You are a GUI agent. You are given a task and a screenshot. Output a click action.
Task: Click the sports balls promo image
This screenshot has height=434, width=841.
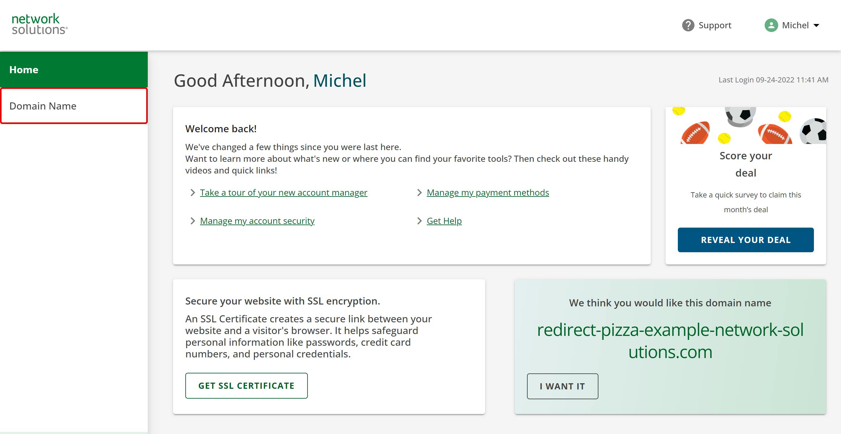(x=746, y=125)
